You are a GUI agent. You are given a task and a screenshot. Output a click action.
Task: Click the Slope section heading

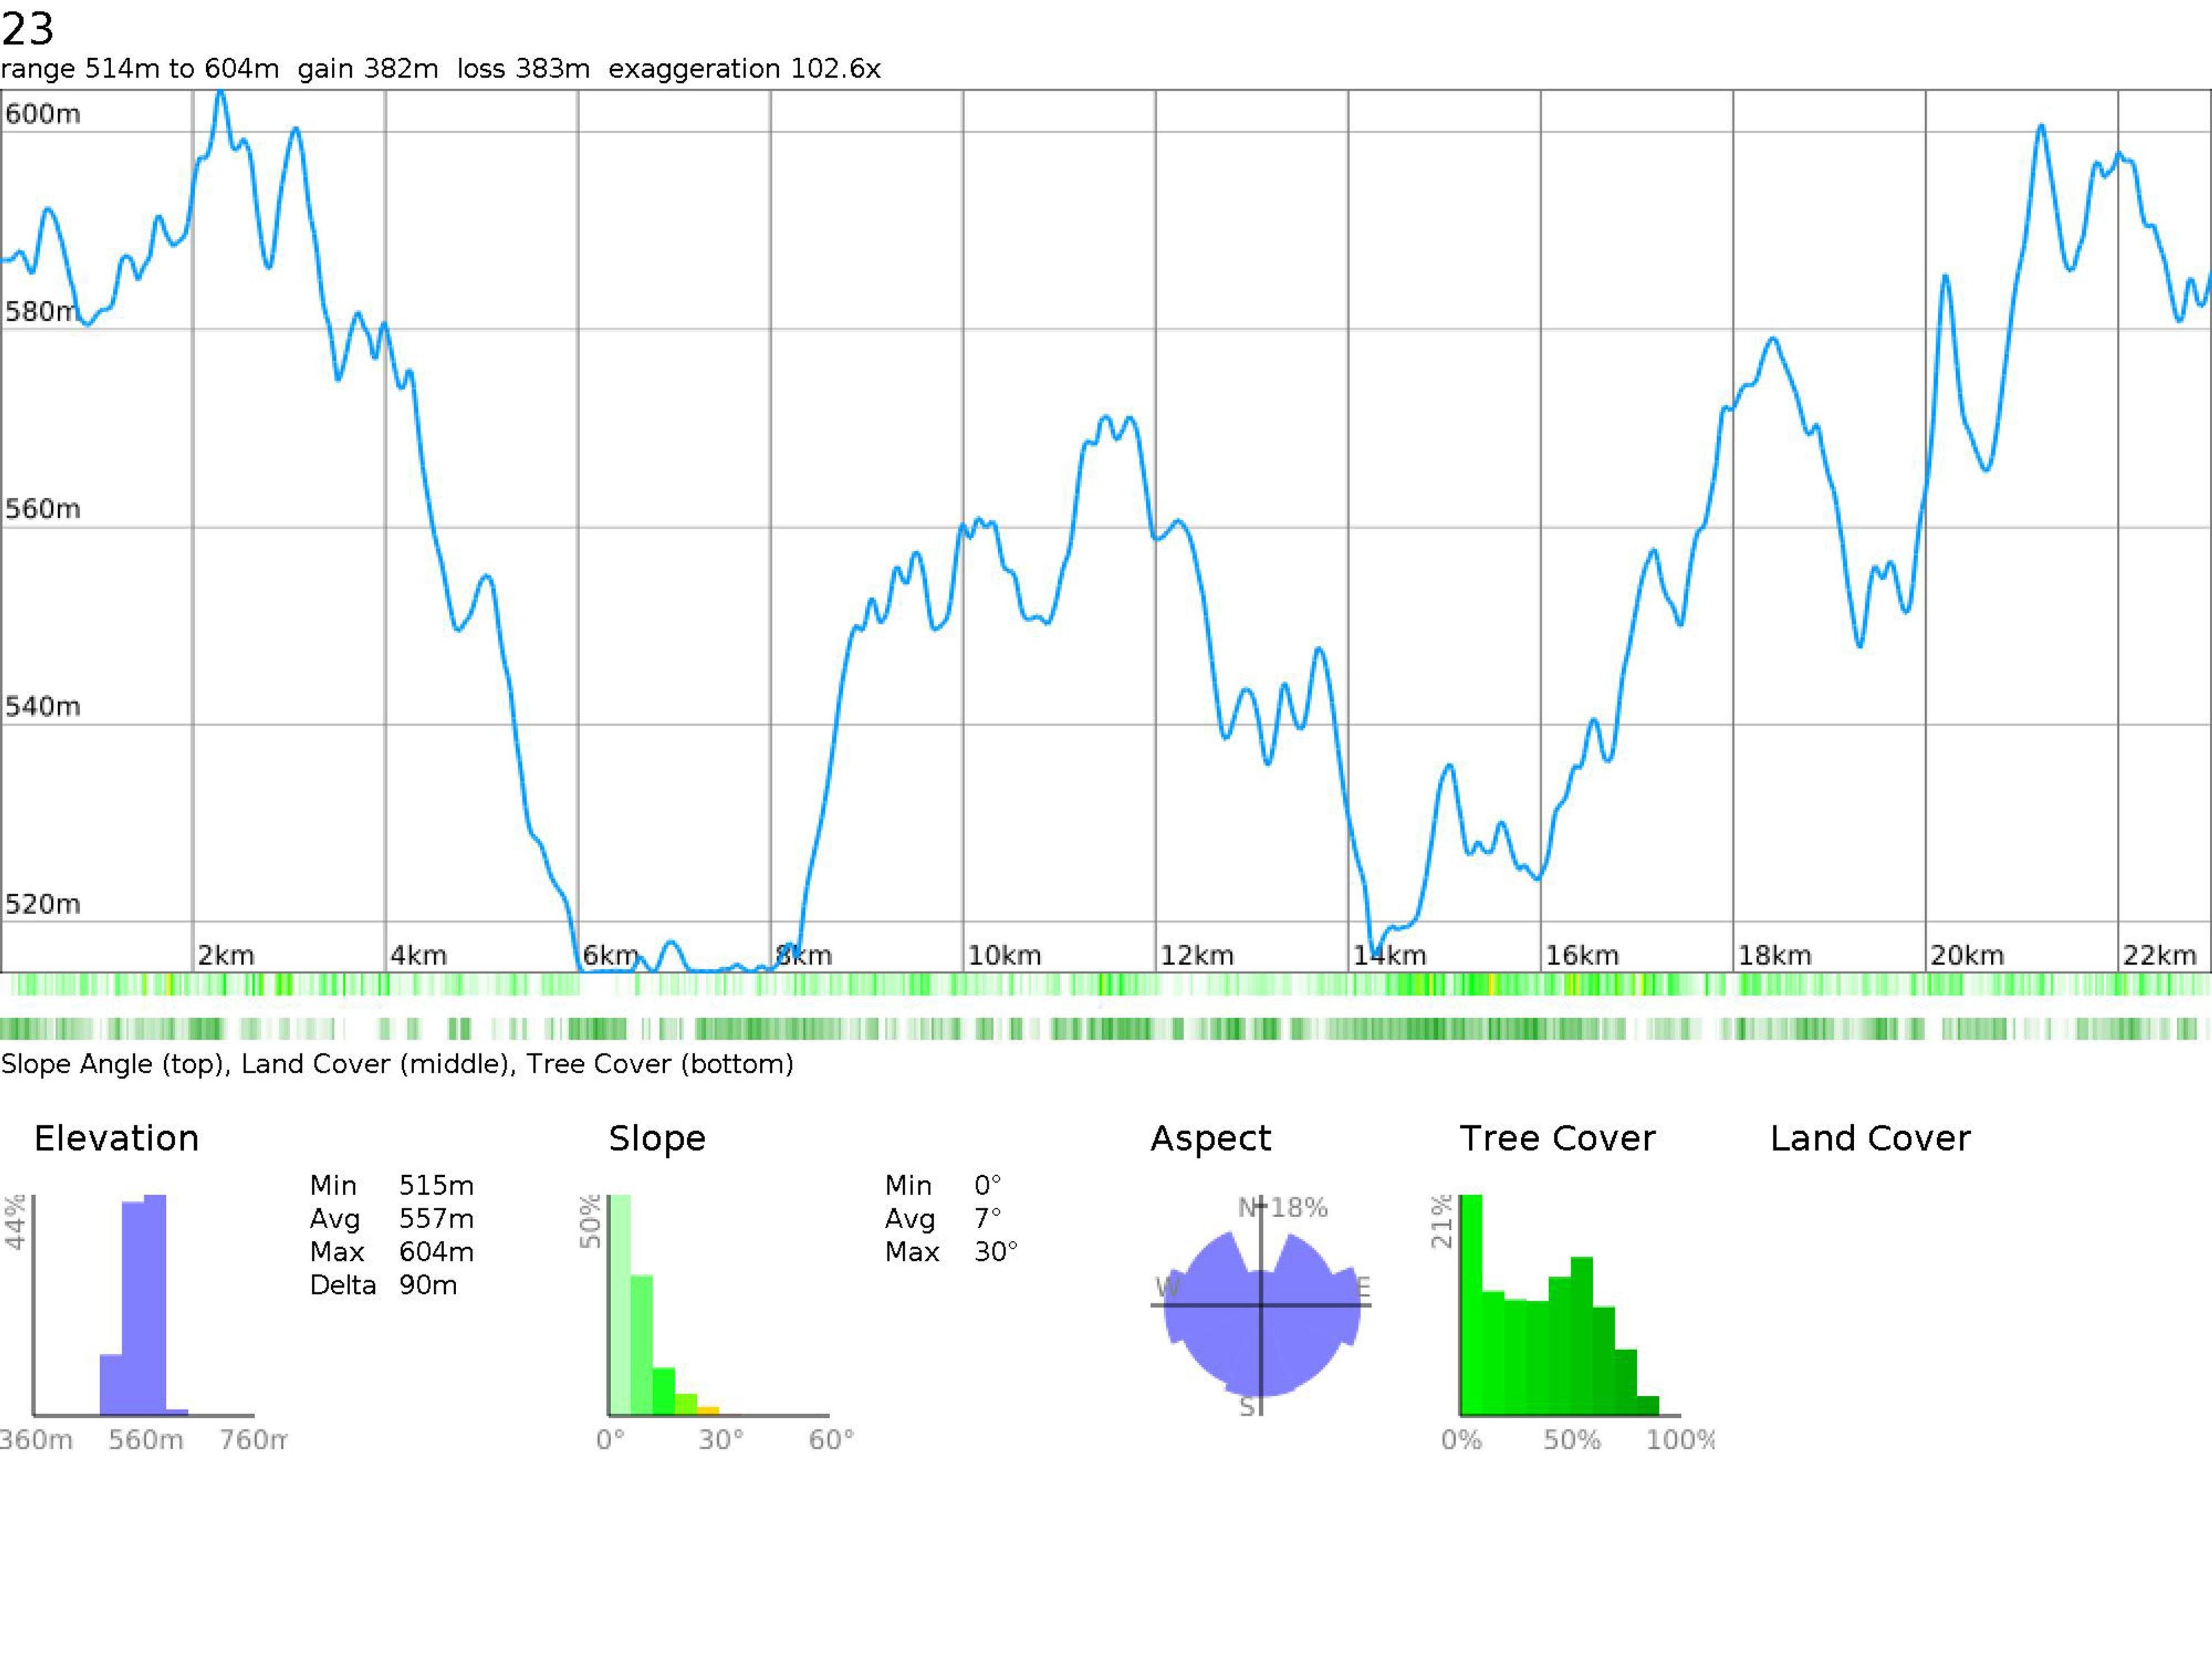click(657, 1138)
